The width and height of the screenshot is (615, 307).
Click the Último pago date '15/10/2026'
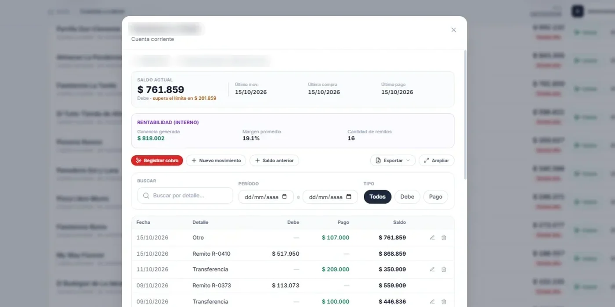397,92
